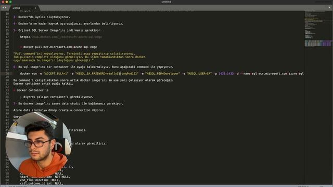This screenshot has width=333, height=187.
Task: Open the tab list dropdown at the tab bar's right end
Action: 329,7
